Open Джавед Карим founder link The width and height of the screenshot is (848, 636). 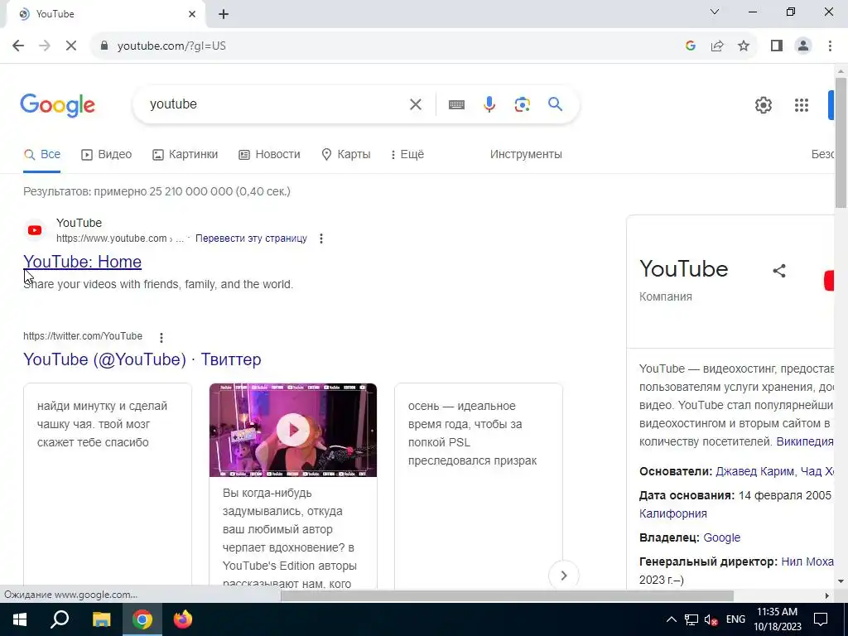tap(755, 471)
